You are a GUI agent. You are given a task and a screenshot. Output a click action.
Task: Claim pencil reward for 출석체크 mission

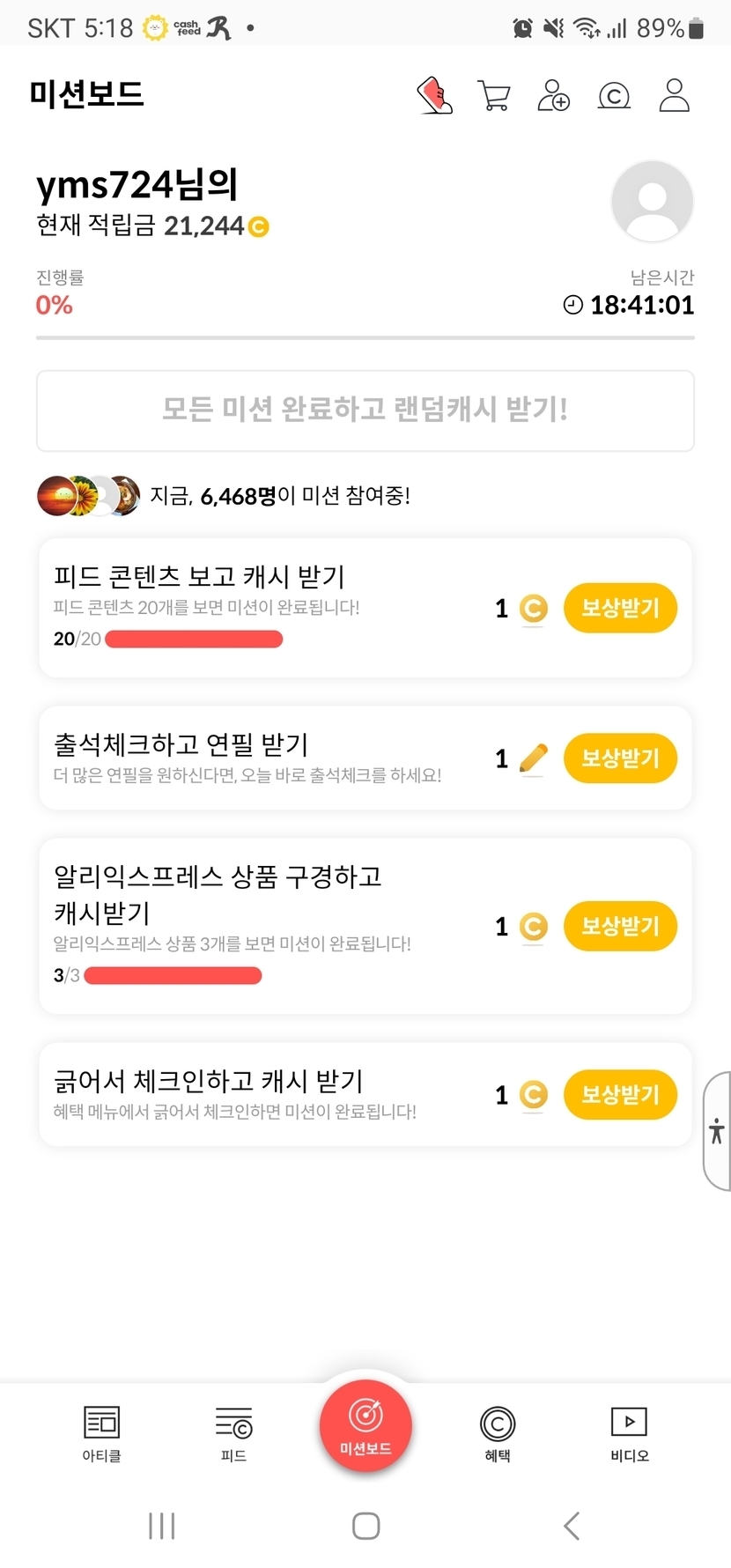[x=620, y=758]
